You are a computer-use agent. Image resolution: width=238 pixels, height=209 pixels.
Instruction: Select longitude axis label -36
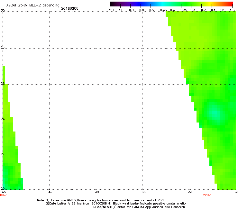click(x=142, y=192)
